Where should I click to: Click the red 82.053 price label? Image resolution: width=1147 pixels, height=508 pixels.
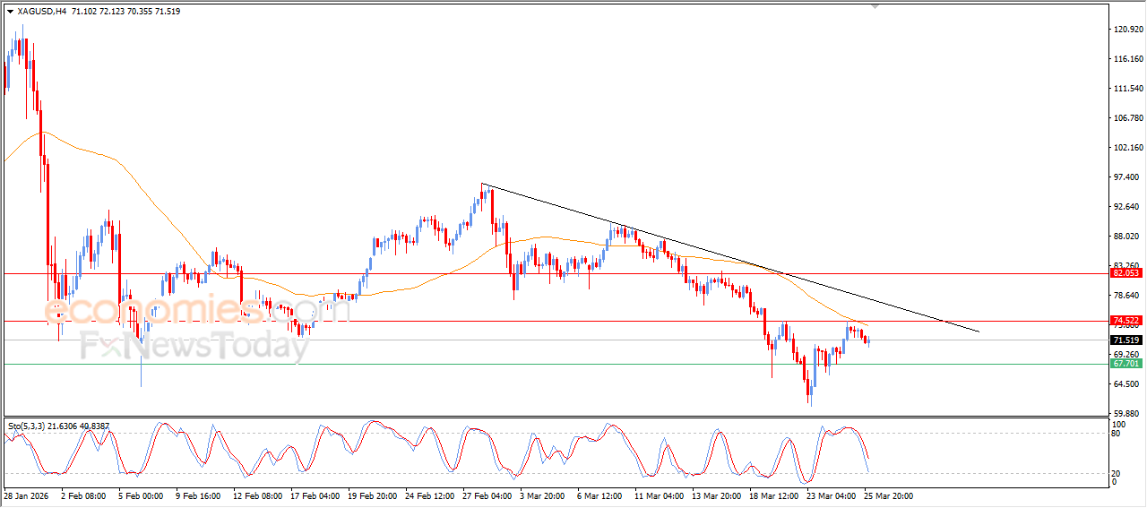(x=1125, y=272)
